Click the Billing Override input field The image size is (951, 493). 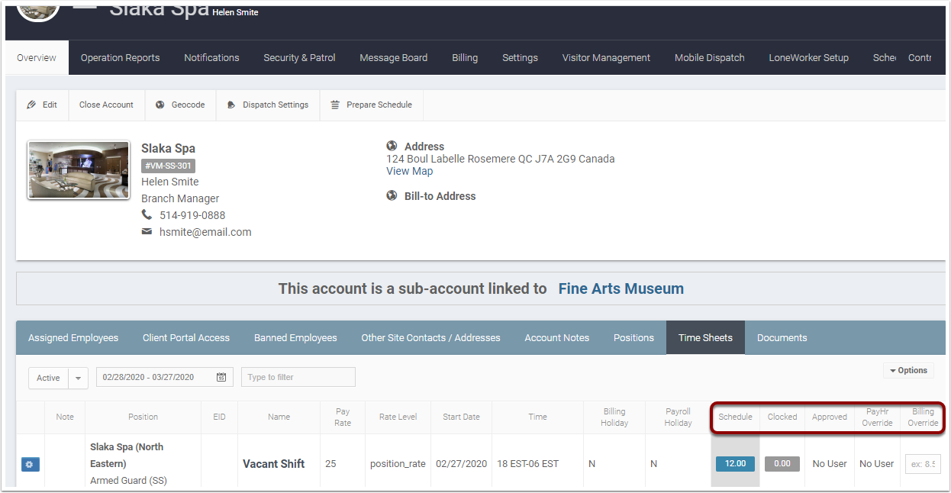pos(923,463)
